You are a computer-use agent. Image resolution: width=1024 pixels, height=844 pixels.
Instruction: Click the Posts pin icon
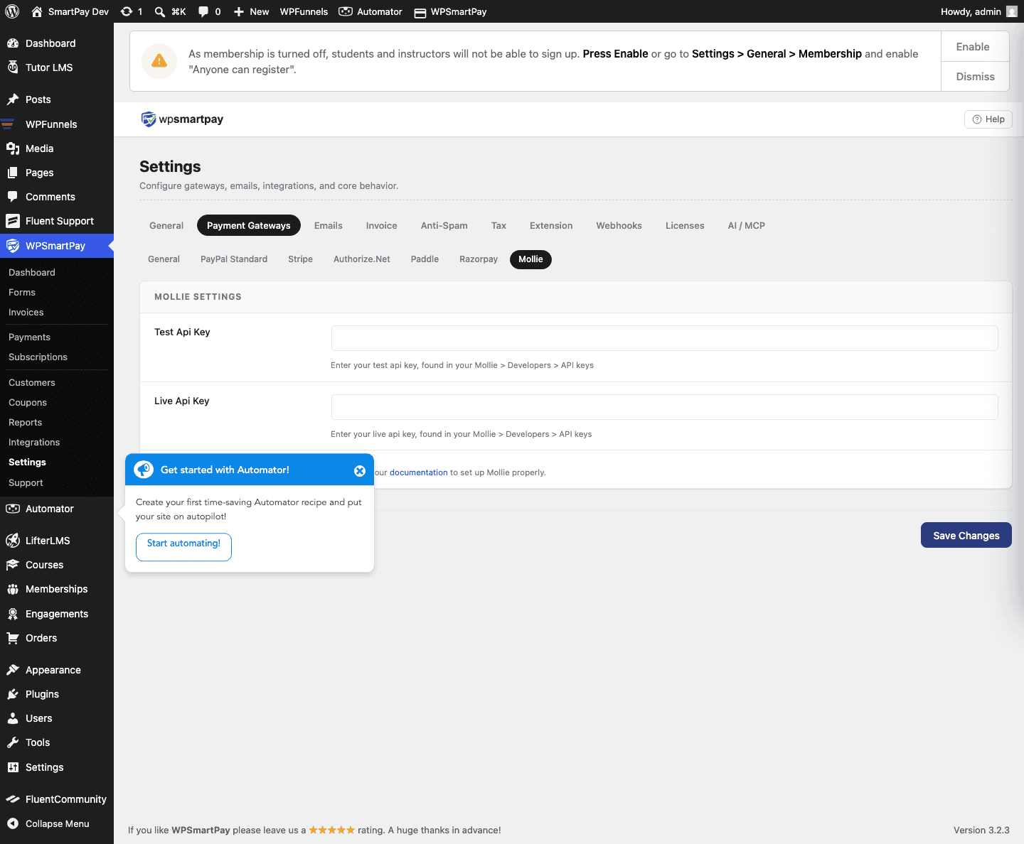[13, 99]
